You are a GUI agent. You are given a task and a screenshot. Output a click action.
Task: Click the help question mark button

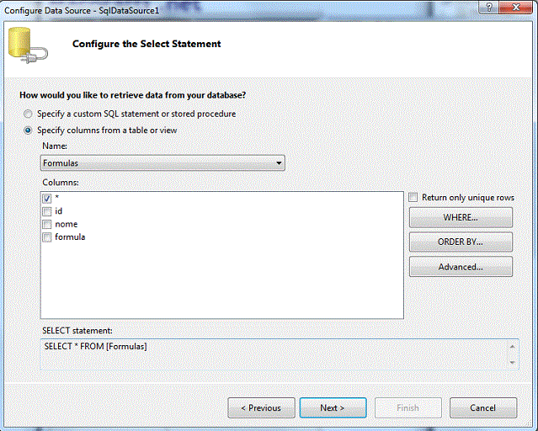pyautogui.click(x=489, y=8)
